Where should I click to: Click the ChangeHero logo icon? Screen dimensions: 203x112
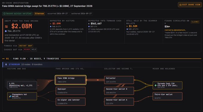(x=10, y=96)
